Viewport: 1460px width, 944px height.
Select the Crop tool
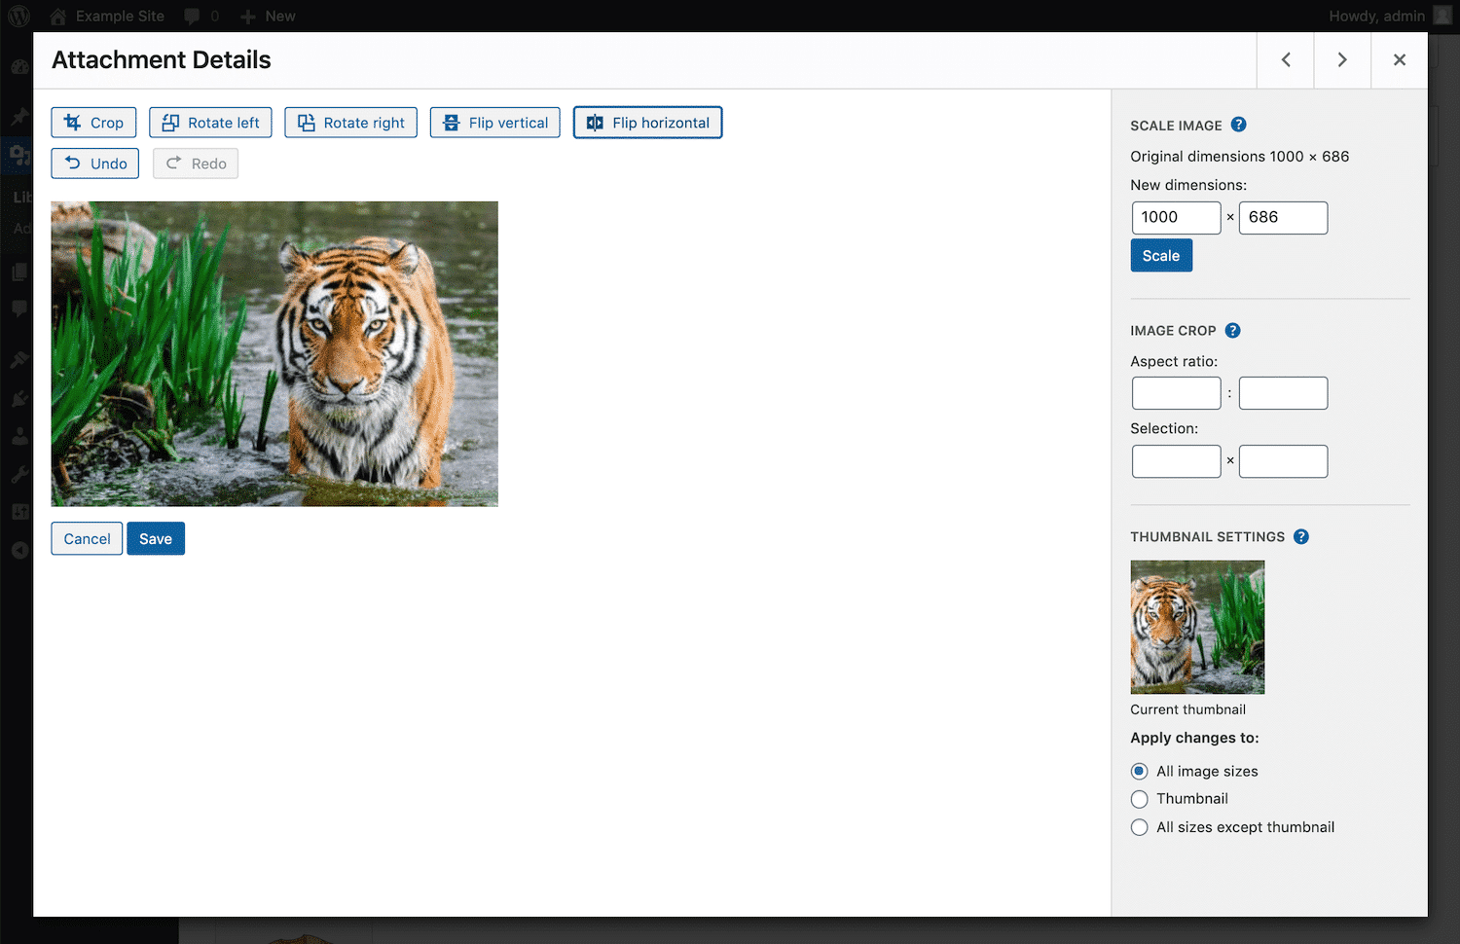(93, 122)
